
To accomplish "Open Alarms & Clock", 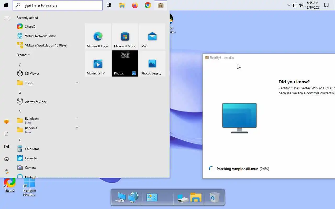I will coord(47,102).
